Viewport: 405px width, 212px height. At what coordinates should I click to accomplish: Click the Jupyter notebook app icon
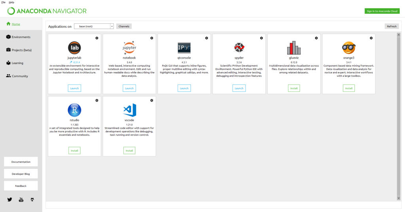point(129,48)
